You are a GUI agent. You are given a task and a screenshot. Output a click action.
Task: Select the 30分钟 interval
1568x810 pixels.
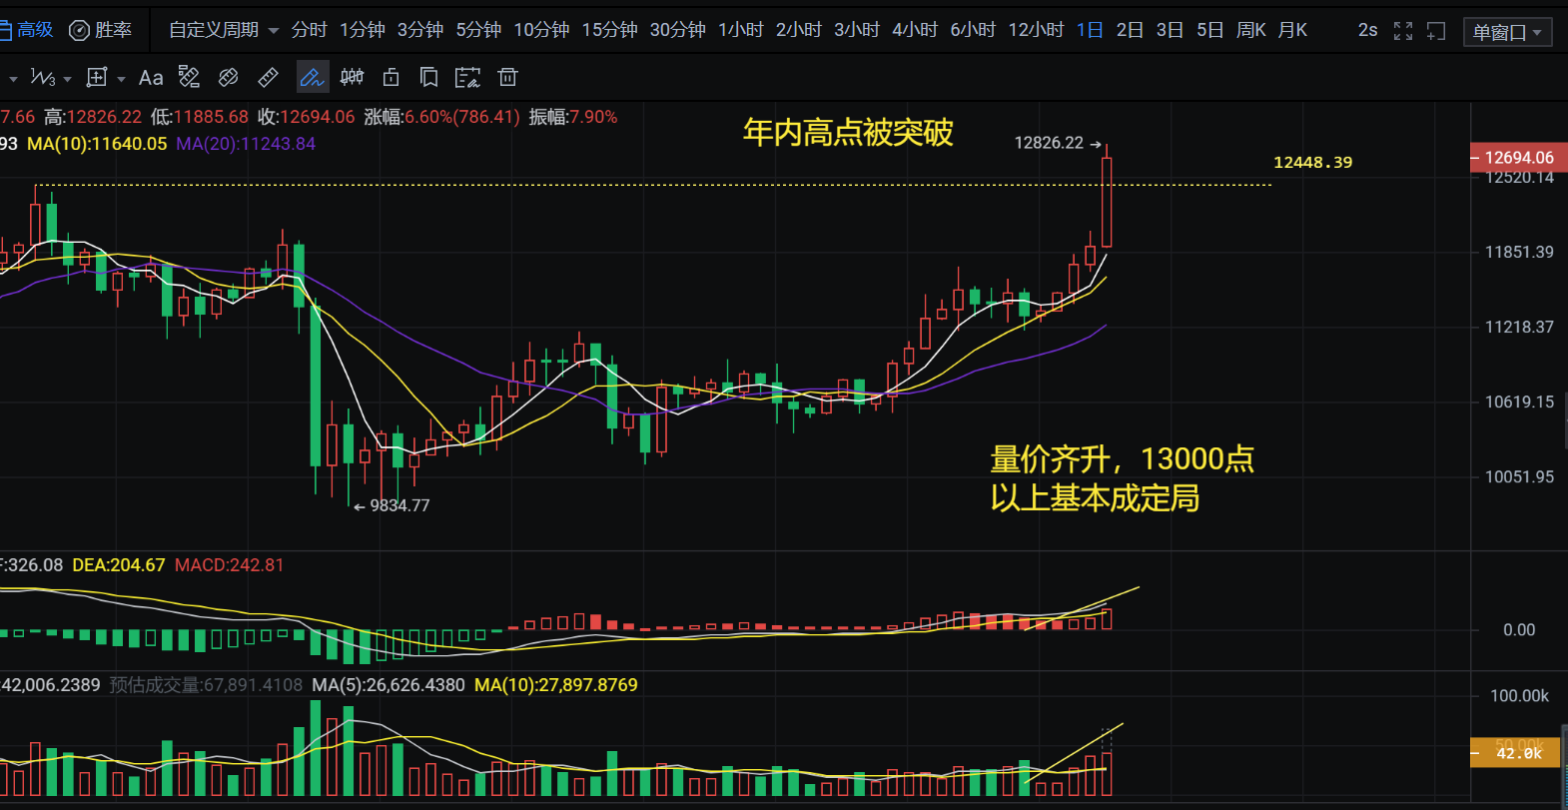677,30
